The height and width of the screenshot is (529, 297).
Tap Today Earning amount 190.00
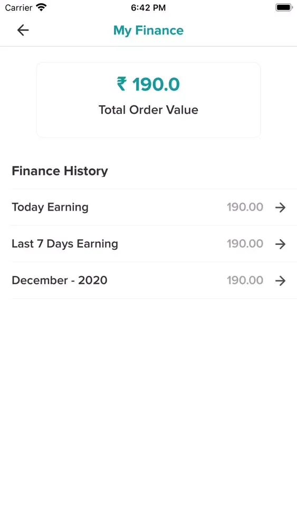tap(245, 207)
